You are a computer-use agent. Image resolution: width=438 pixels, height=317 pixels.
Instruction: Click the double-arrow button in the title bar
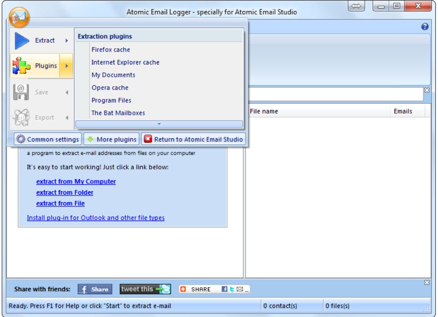click(356, 6)
